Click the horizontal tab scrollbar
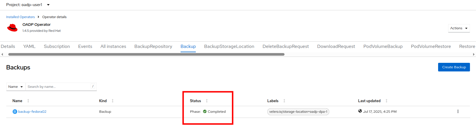This screenshot has width=476, height=138. [x=146, y=54]
